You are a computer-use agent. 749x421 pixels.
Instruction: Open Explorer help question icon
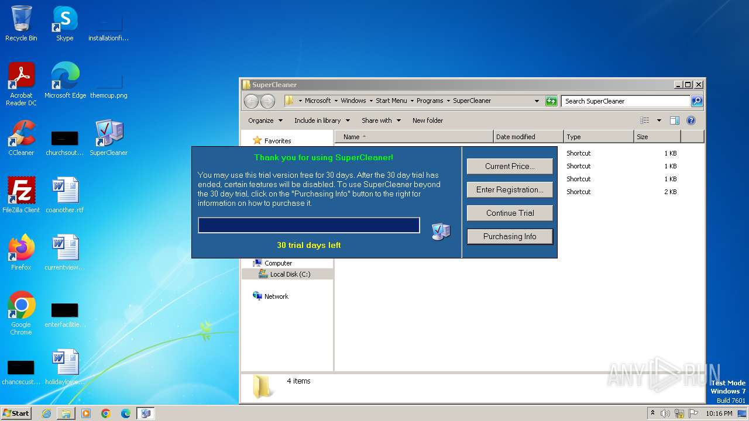tap(691, 120)
